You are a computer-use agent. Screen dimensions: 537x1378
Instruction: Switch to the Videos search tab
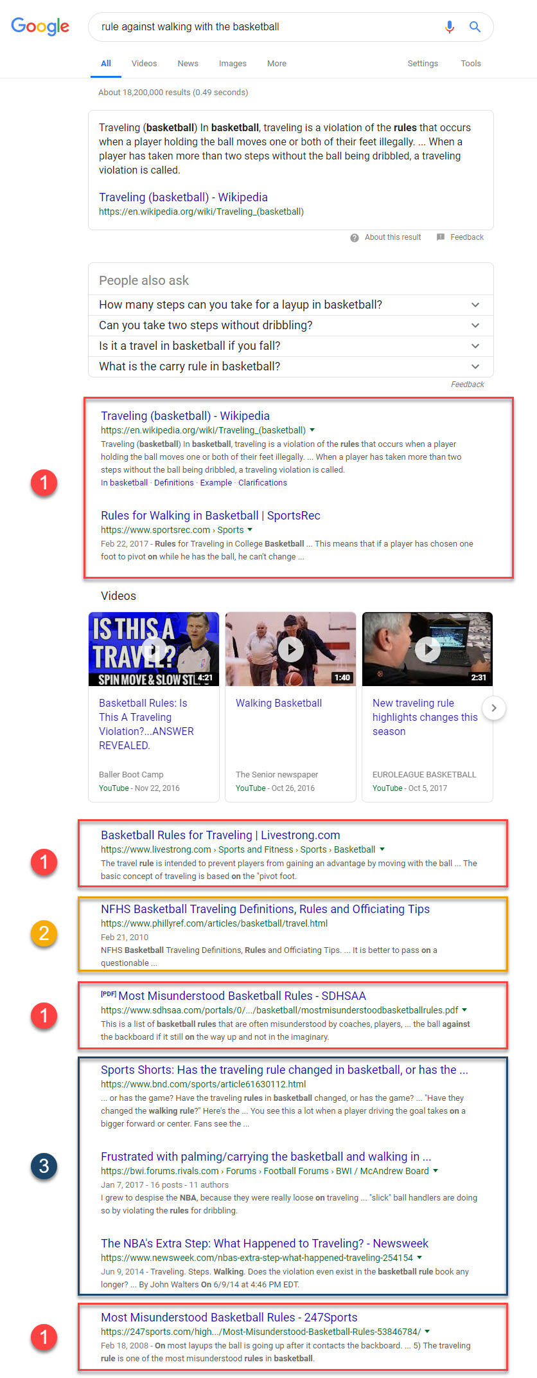[144, 64]
